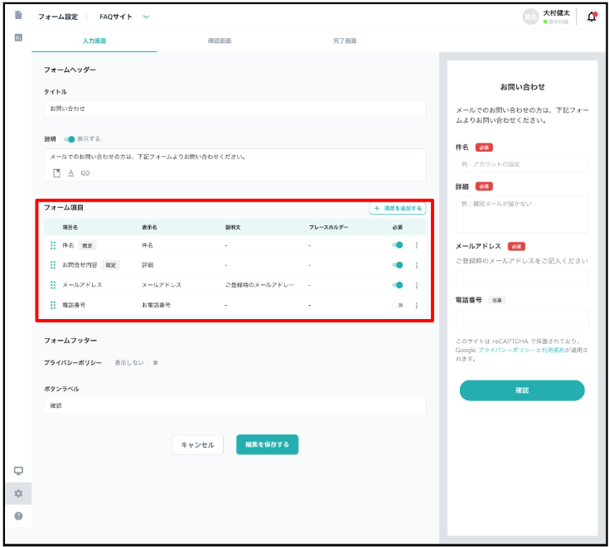Click the 編集を保存する button
Screen dimensions: 609x547
click(267, 444)
